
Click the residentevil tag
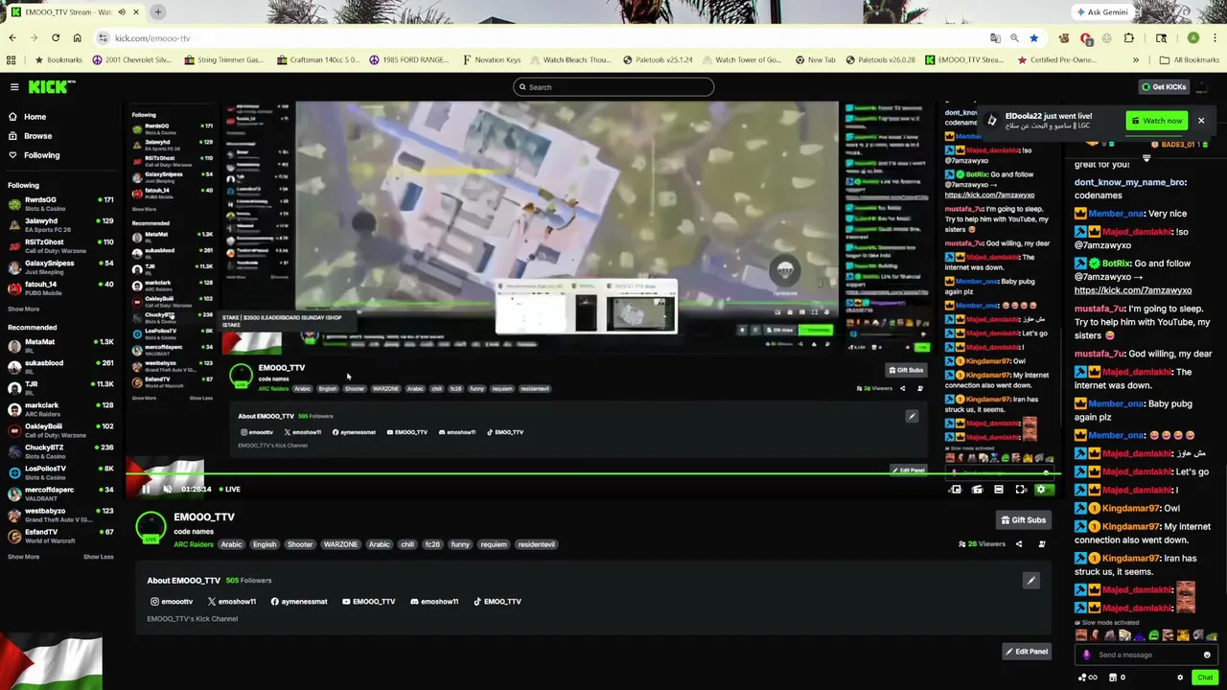coord(536,544)
